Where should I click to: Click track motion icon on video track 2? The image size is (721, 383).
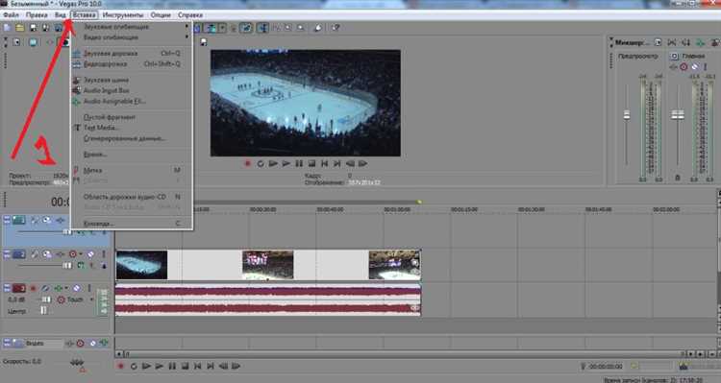point(35,254)
